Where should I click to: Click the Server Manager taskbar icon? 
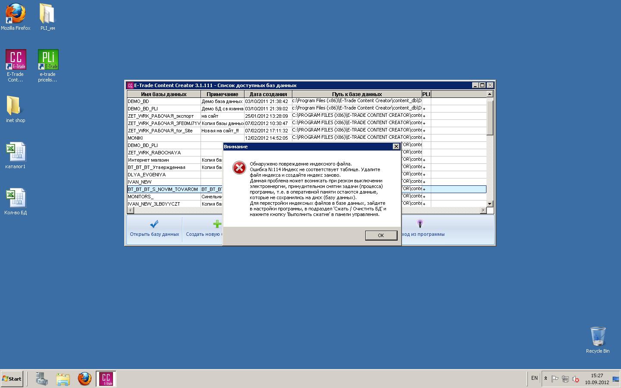[42, 379]
